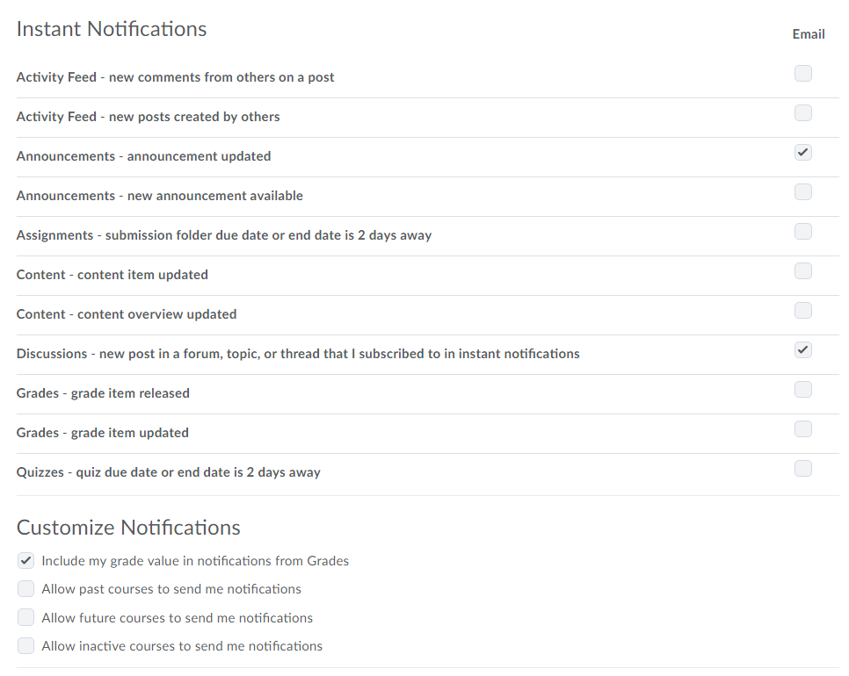Enable email for new announcement available
Screen dimensions: 849x676
[x=803, y=192]
